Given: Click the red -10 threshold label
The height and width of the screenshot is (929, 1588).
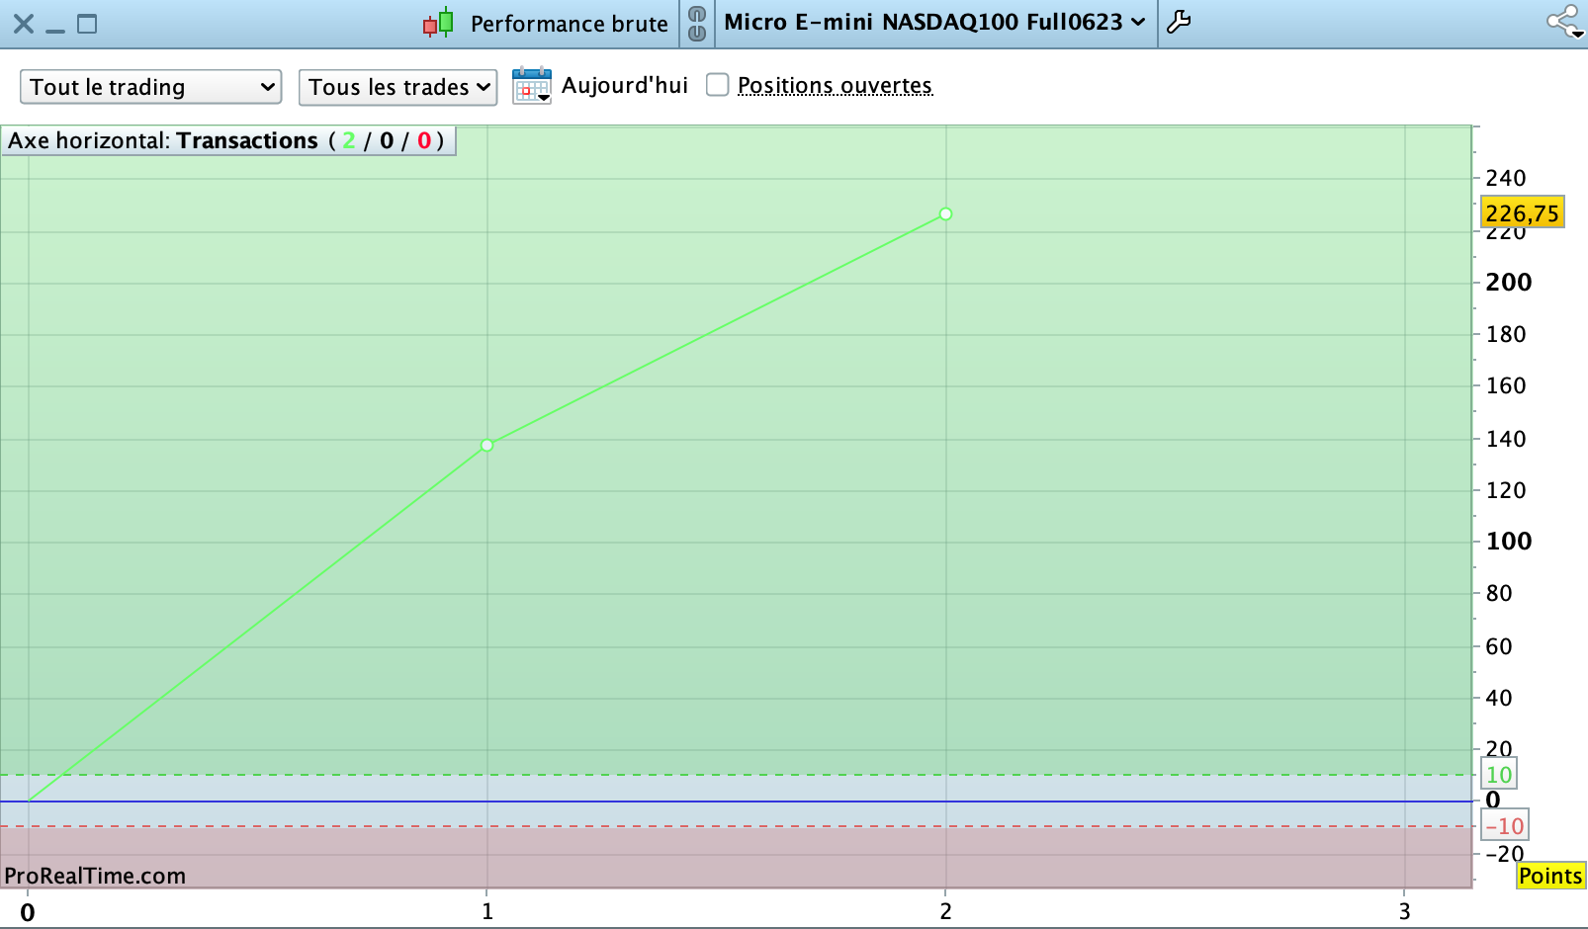Looking at the screenshot, I should [x=1504, y=826].
